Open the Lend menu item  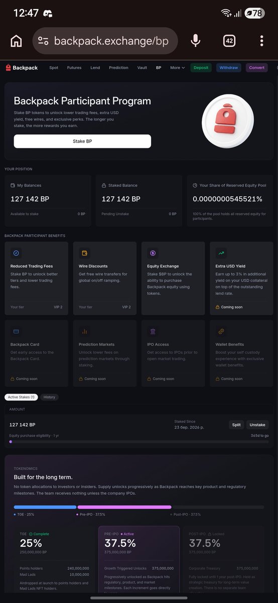[x=95, y=68]
